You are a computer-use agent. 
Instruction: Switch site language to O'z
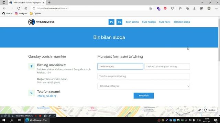(119, 22)
